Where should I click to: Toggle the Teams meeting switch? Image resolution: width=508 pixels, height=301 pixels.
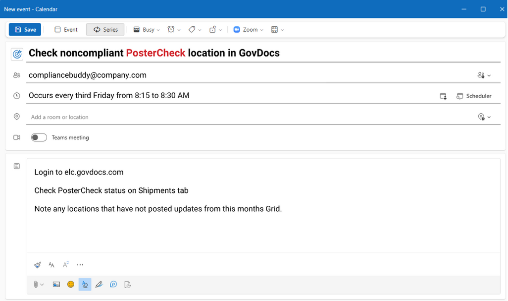(39, 137)
